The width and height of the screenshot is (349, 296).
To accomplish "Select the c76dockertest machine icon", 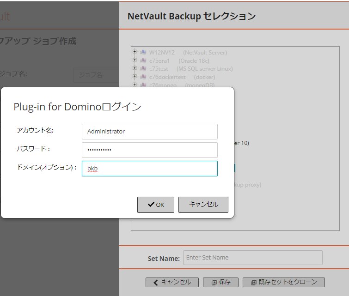I will coord(143,77).
